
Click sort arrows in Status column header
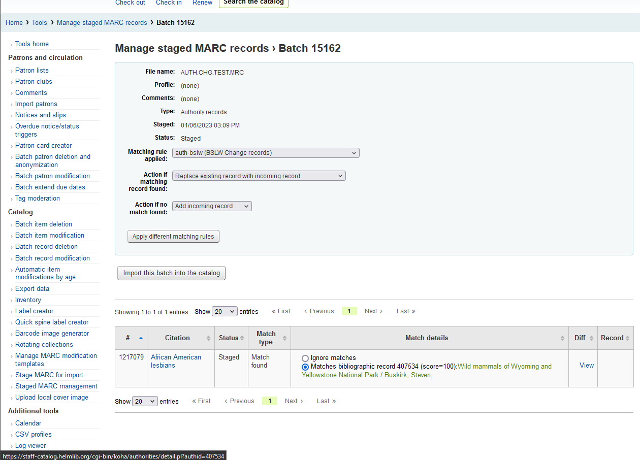243,338
